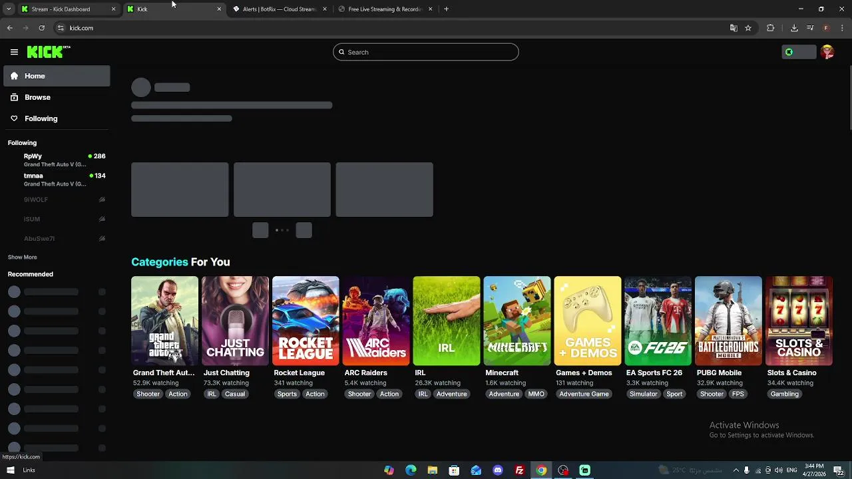Close the Alerts BotRix tab
852x479 pixels.
click(x=325, y=9)
